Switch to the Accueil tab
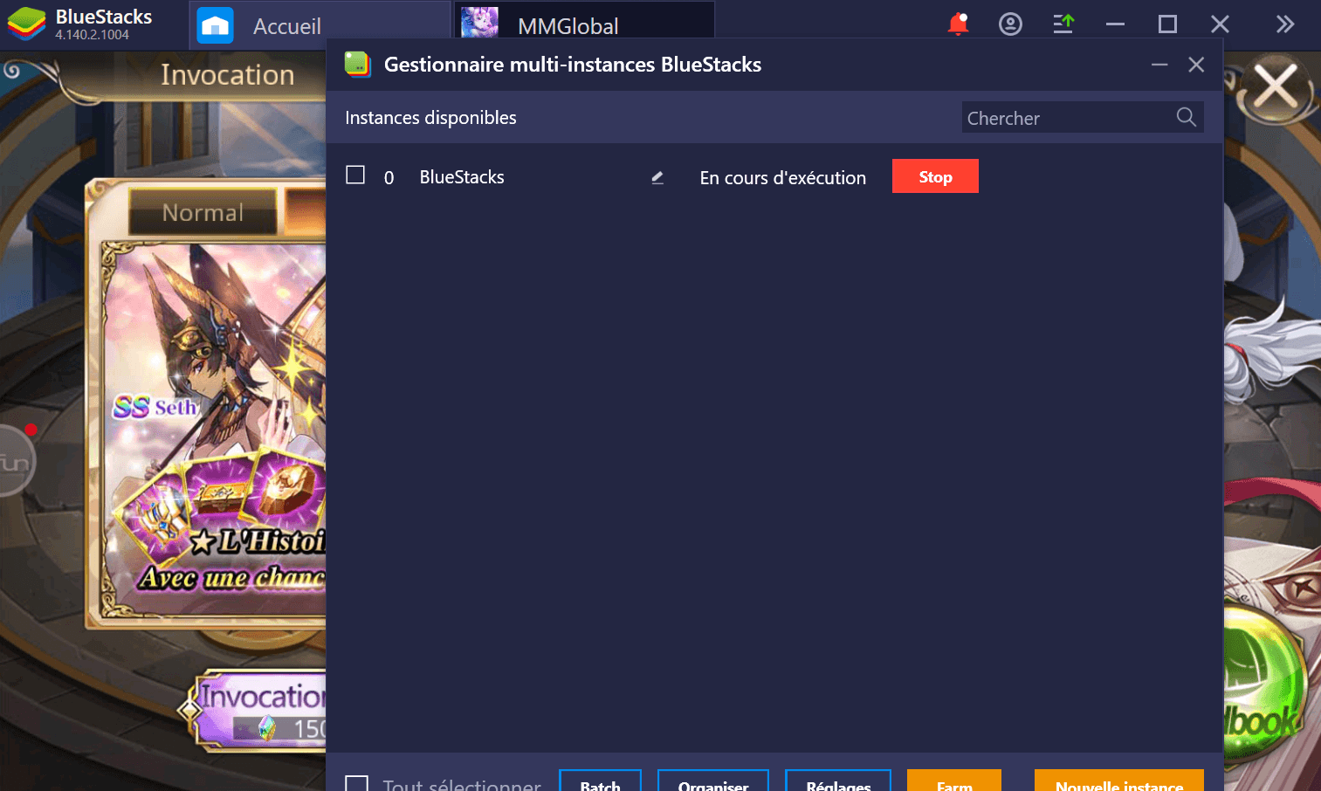 pos(320,25)
